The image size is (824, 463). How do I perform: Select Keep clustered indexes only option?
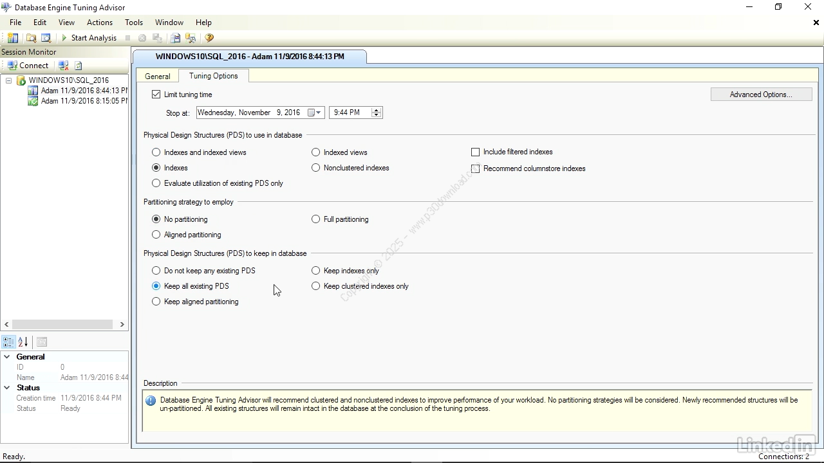315,286
